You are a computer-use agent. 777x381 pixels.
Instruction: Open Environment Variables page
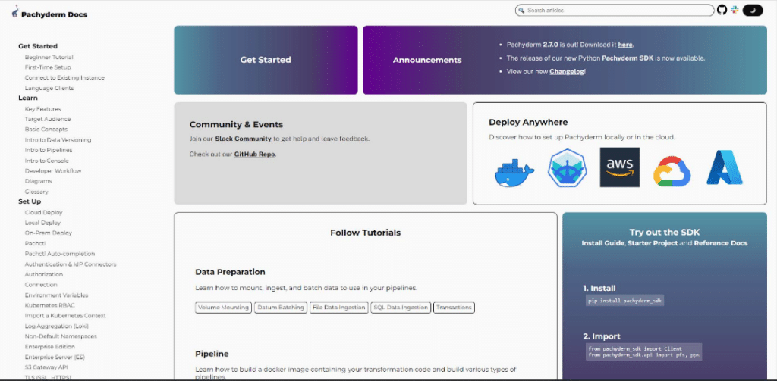point(56,295)
